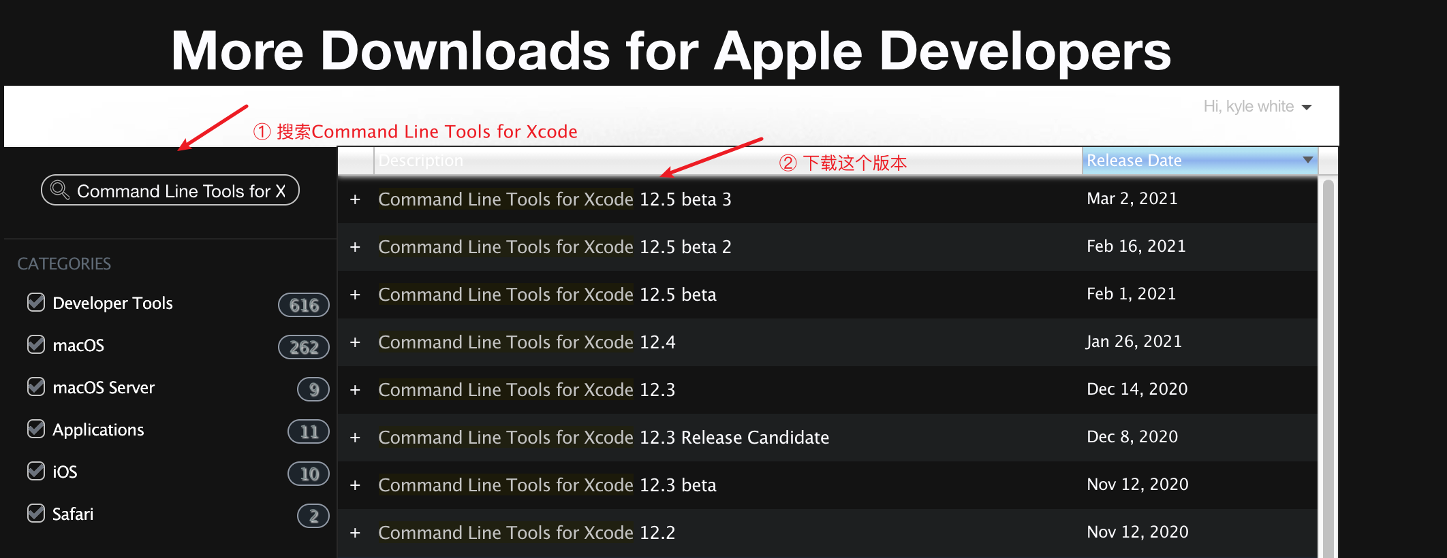
Task: Click the Developer Tools category label
Action: coord(112,303)
